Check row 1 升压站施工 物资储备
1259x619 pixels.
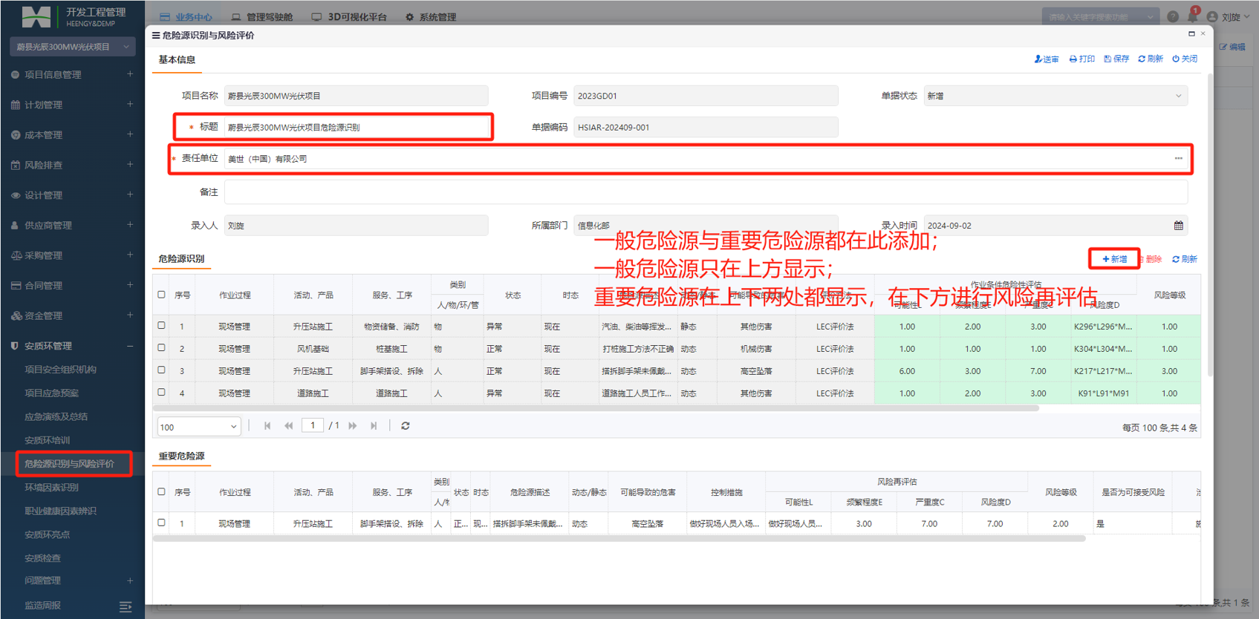(161, 326)
